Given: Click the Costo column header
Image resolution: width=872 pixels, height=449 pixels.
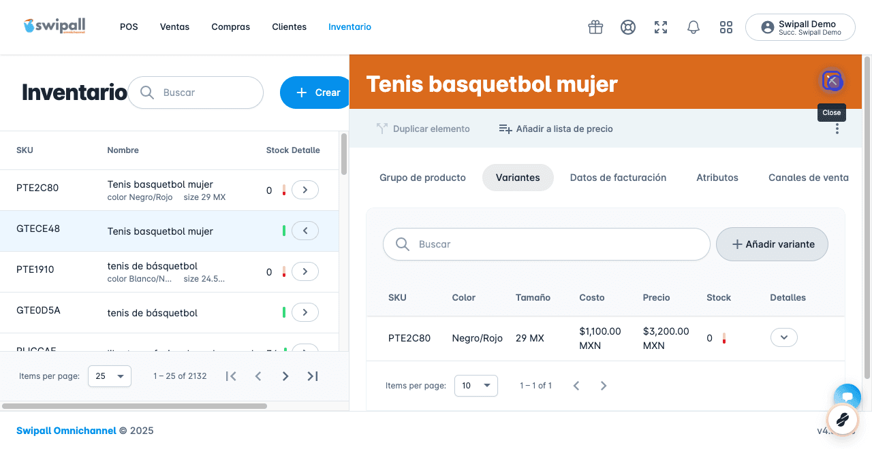Looking at the screenshot, I should click(592, 298).
